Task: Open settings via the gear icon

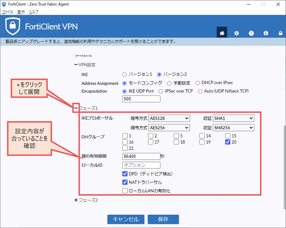Action: (236, 33)
